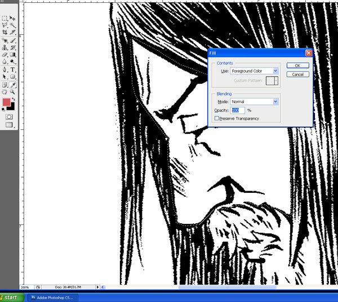Image resolution: width=338 pixels, height=302 pixels.
Task: Select the Rectangular Marquee tool
Action: click(x=5, y=19)
